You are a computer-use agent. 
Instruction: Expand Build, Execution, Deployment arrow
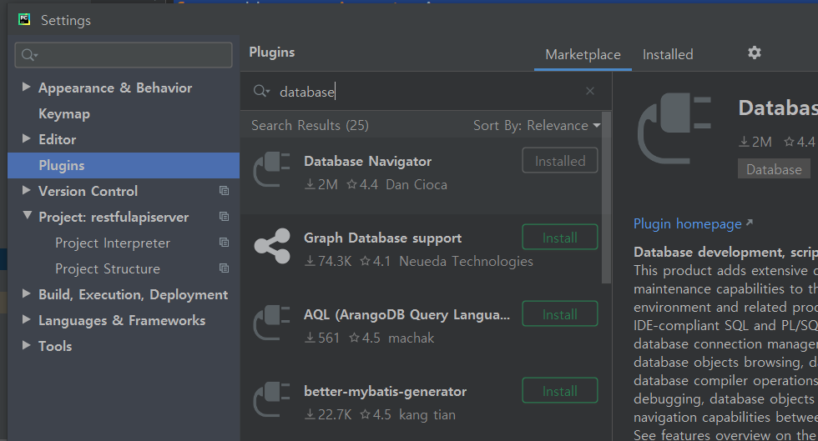point(26,293)
